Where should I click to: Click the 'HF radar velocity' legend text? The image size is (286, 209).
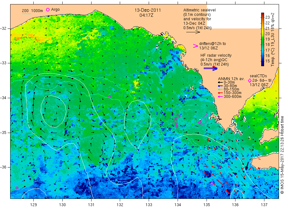[x=216, y=55]
